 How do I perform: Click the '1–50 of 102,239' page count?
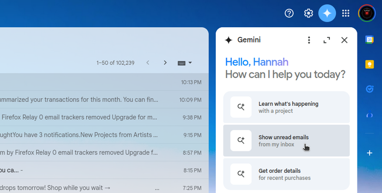click(115, 63)
